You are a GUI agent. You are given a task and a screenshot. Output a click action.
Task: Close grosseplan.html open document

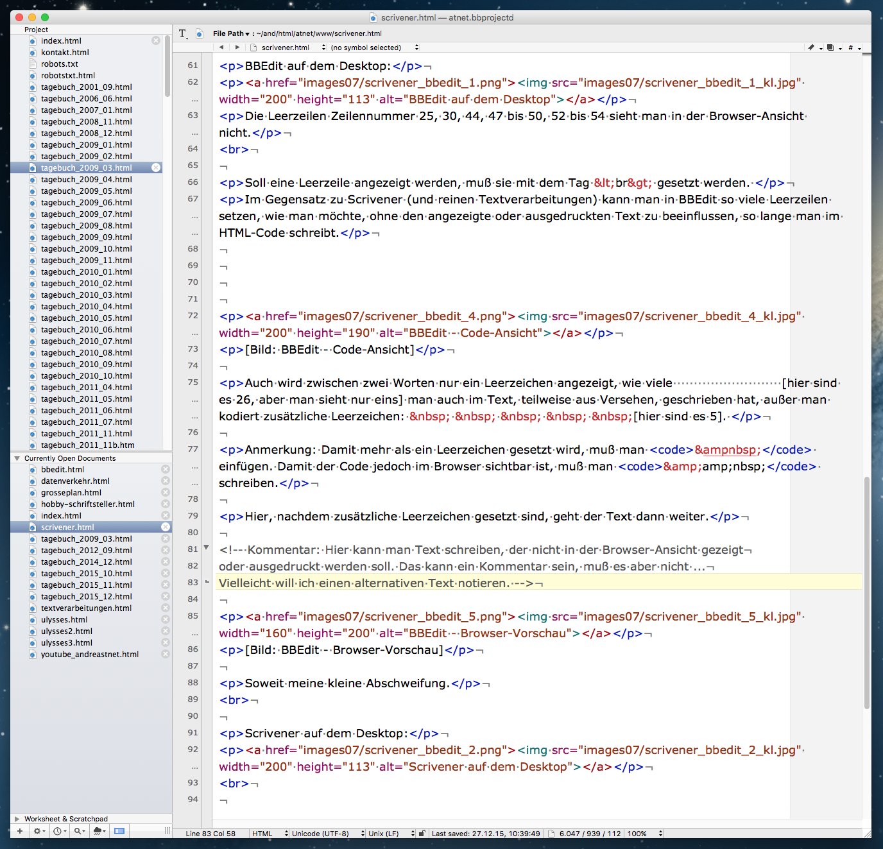(166, 492)
